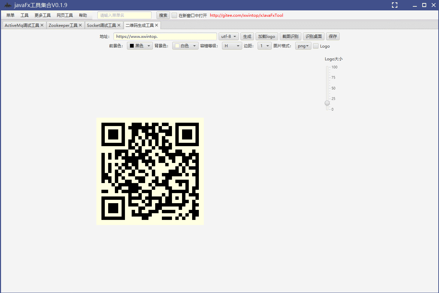Click the 地址 URL input field

point(165,36)
